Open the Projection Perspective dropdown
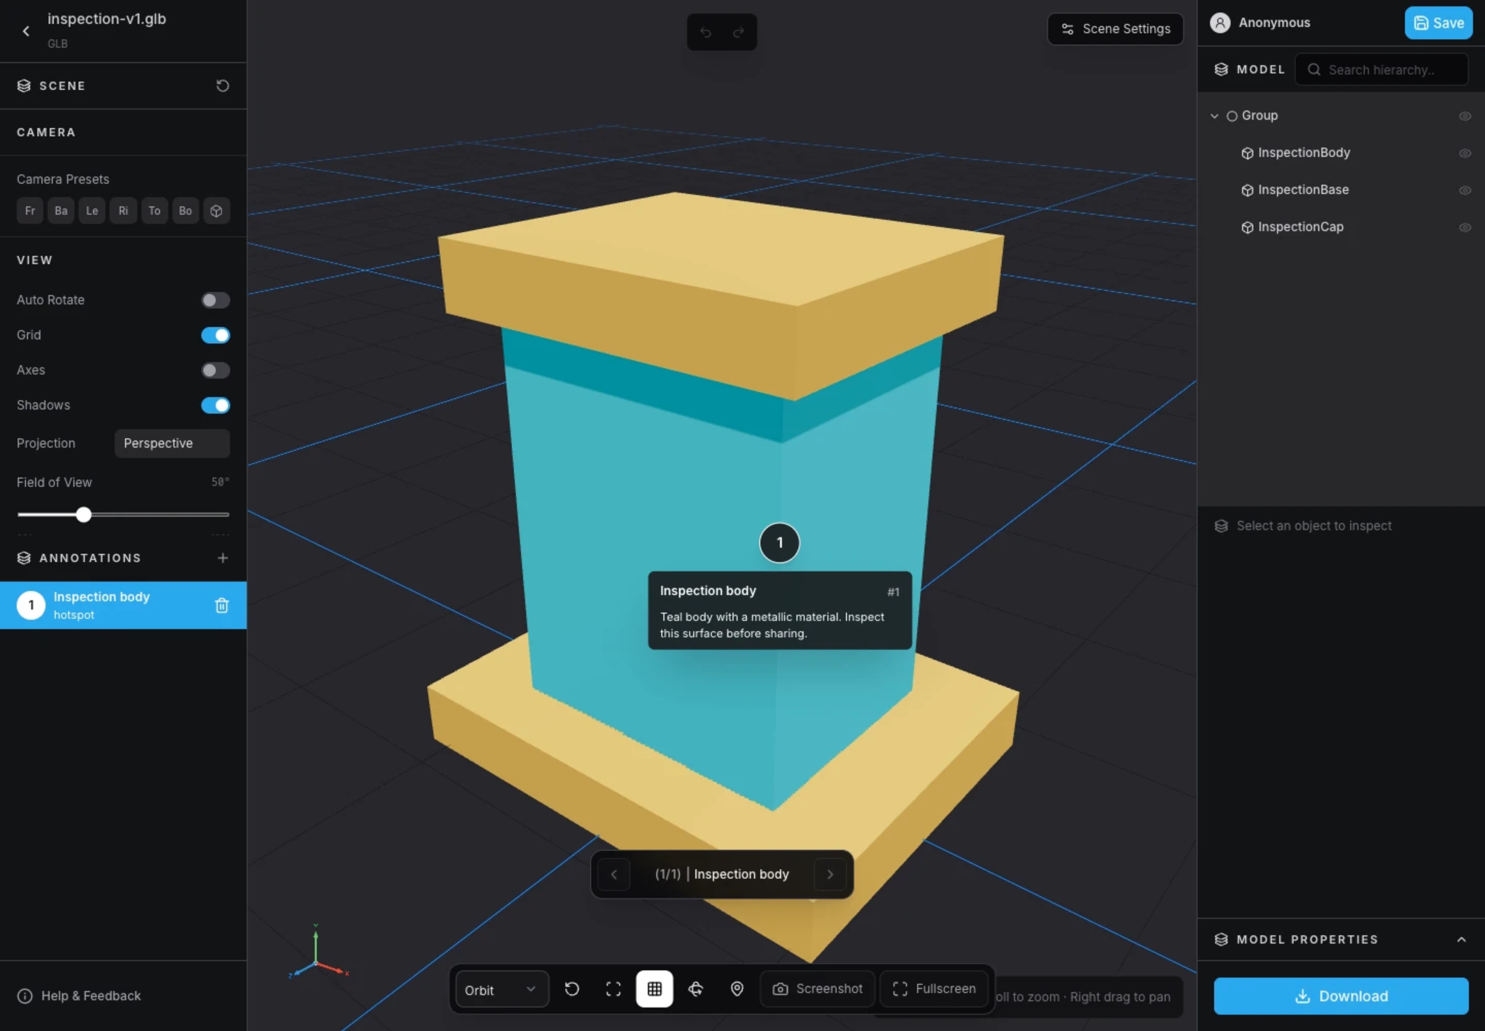This screenshot has height=1031, width=1485. pyautogui.click(x=172, y=444)
